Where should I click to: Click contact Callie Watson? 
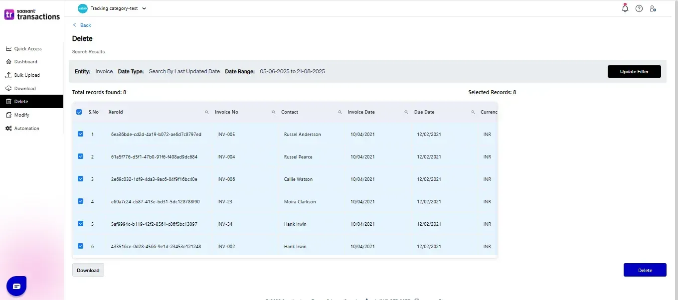point(299,179)
